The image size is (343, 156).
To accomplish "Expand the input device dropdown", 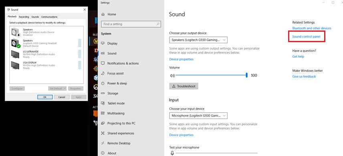I will coord(198,115).
